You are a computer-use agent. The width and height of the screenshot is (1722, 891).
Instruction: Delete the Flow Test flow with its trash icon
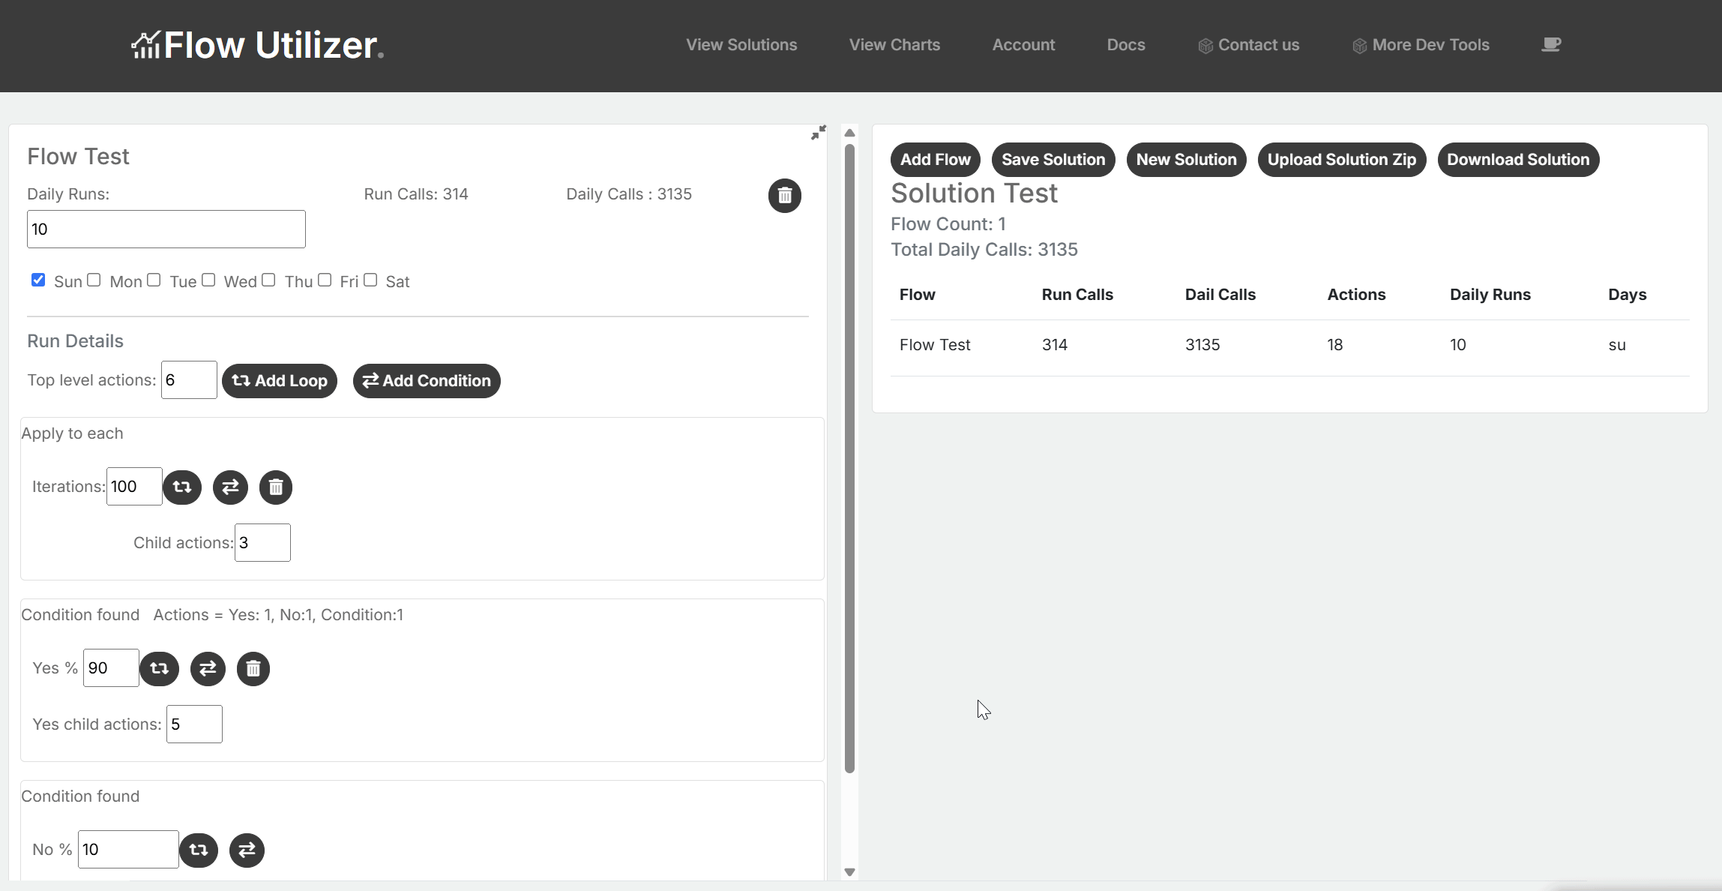point(784,196)
